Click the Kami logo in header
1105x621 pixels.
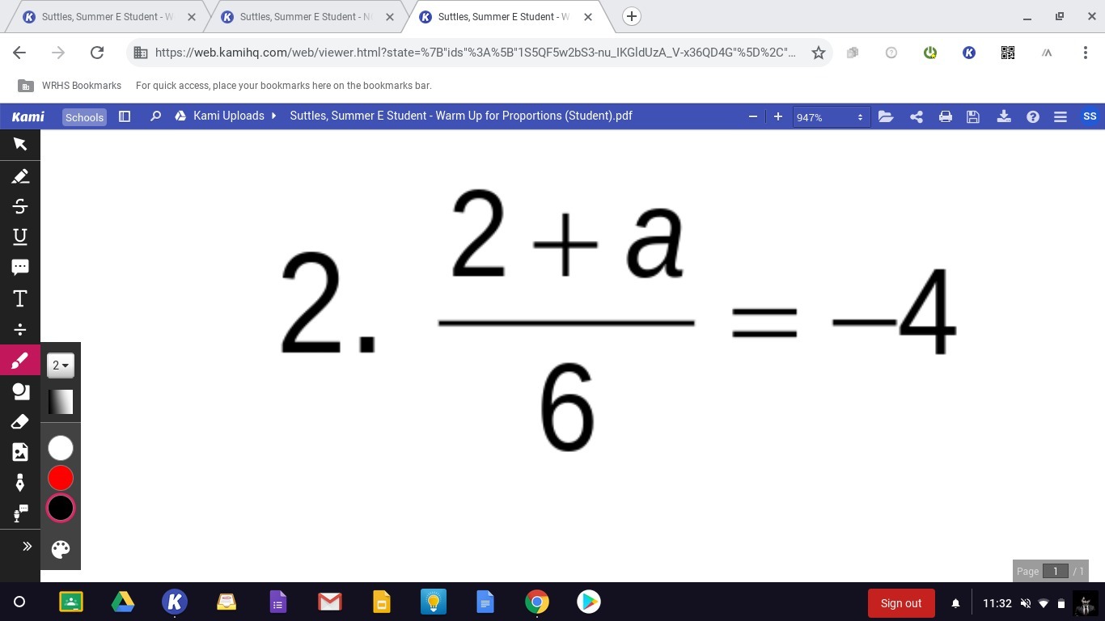pos(28,116)
